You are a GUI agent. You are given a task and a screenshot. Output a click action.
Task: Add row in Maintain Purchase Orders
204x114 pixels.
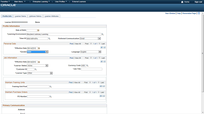pyautogui.click(x=101, y=96)
